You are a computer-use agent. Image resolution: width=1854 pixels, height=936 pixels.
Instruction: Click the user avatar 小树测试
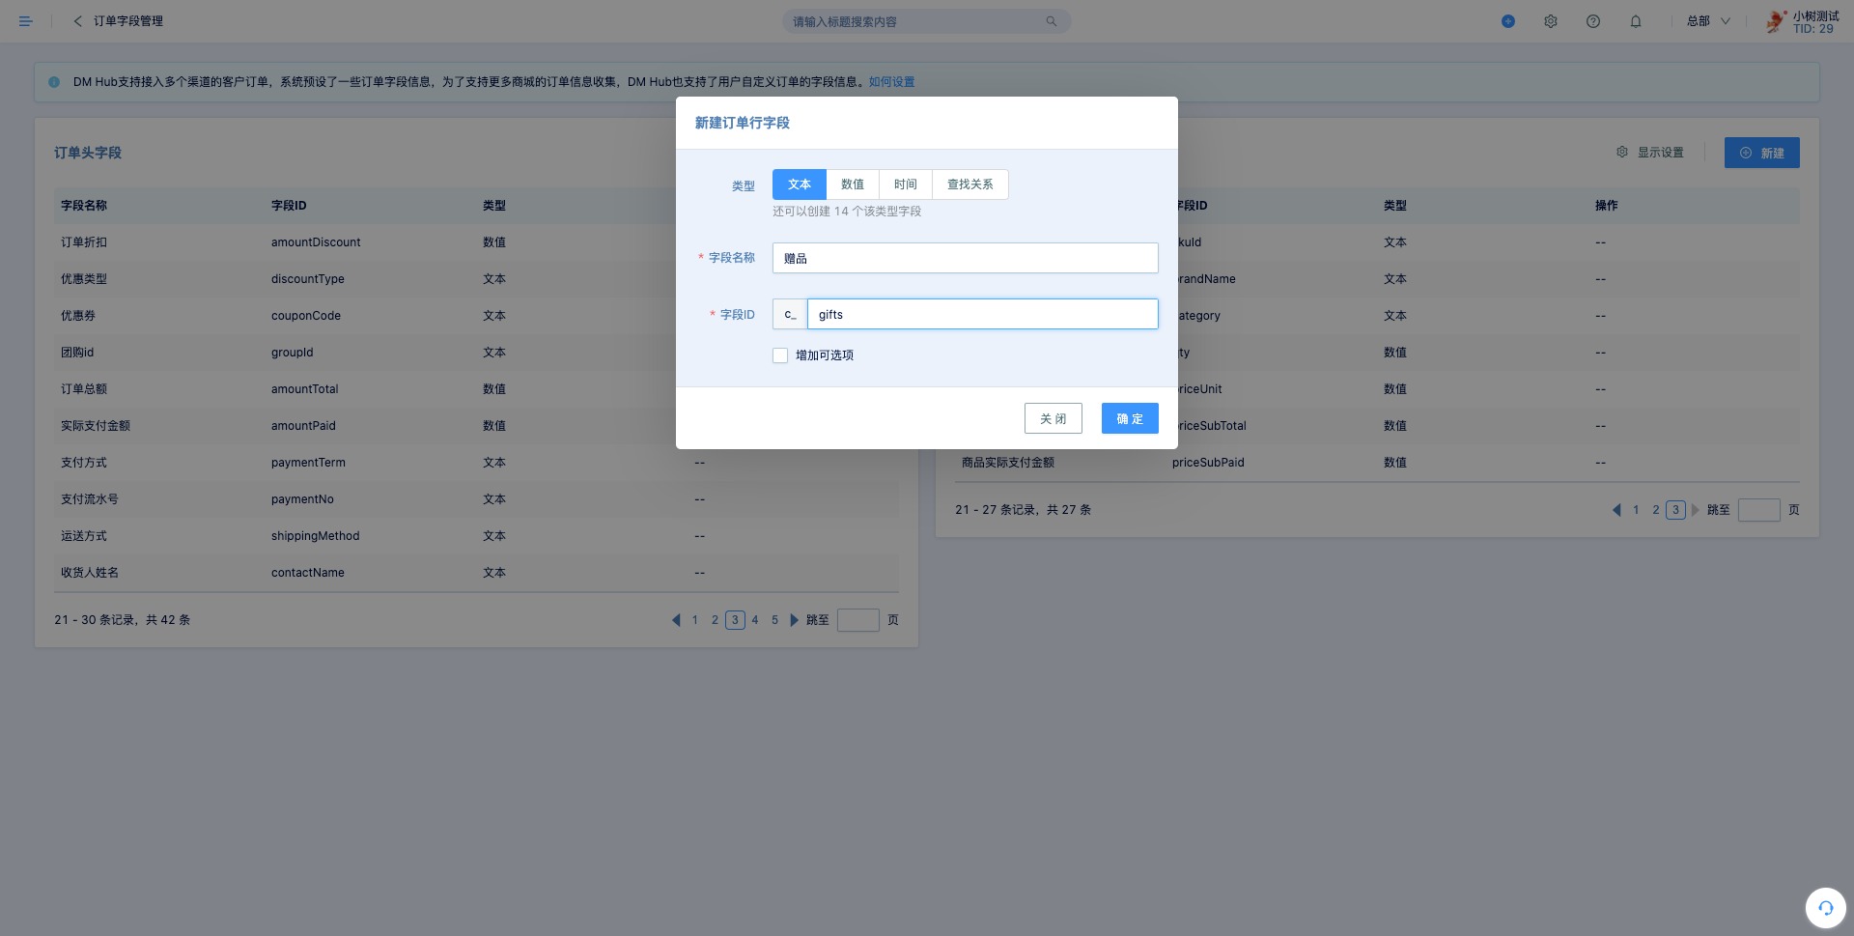click(1776, 21)
